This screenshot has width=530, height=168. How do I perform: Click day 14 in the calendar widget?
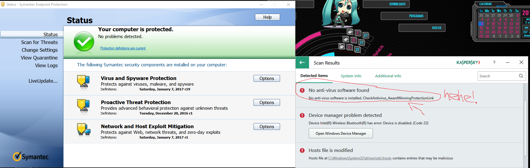click(x=517, y=24)
